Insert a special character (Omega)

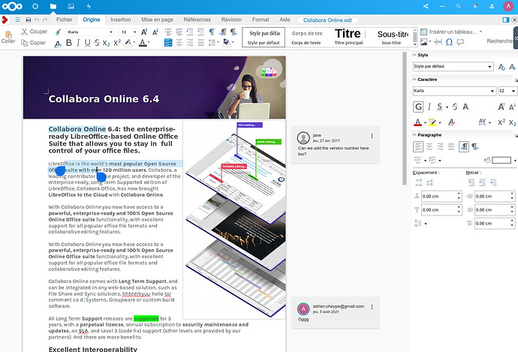point(449,42)
